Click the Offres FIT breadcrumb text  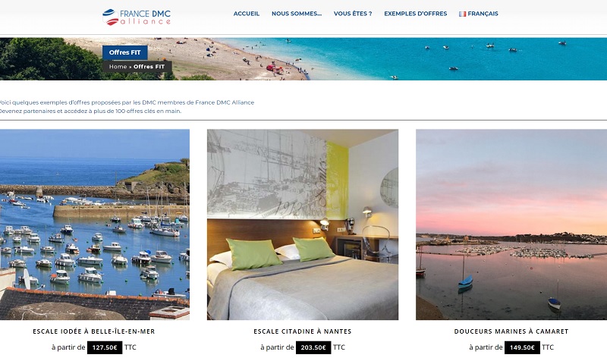[149, 67]
